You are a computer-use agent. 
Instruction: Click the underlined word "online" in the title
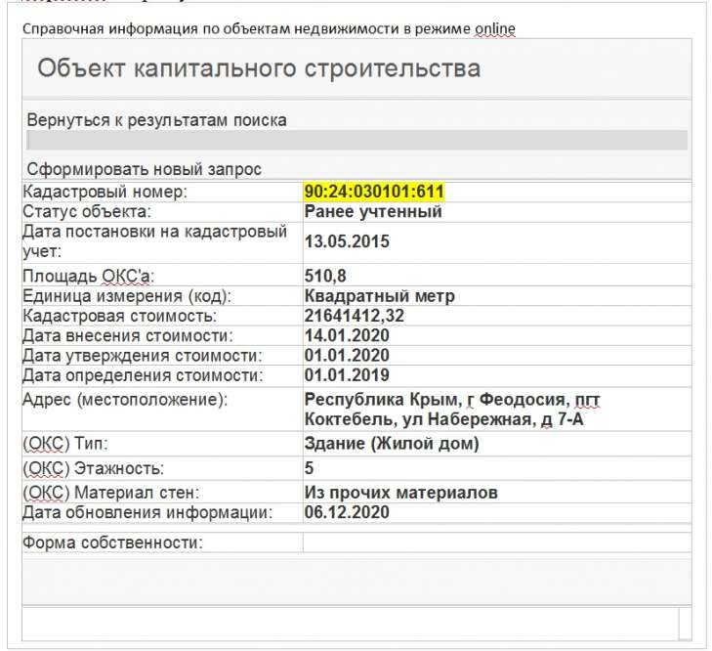pos(494,28)
